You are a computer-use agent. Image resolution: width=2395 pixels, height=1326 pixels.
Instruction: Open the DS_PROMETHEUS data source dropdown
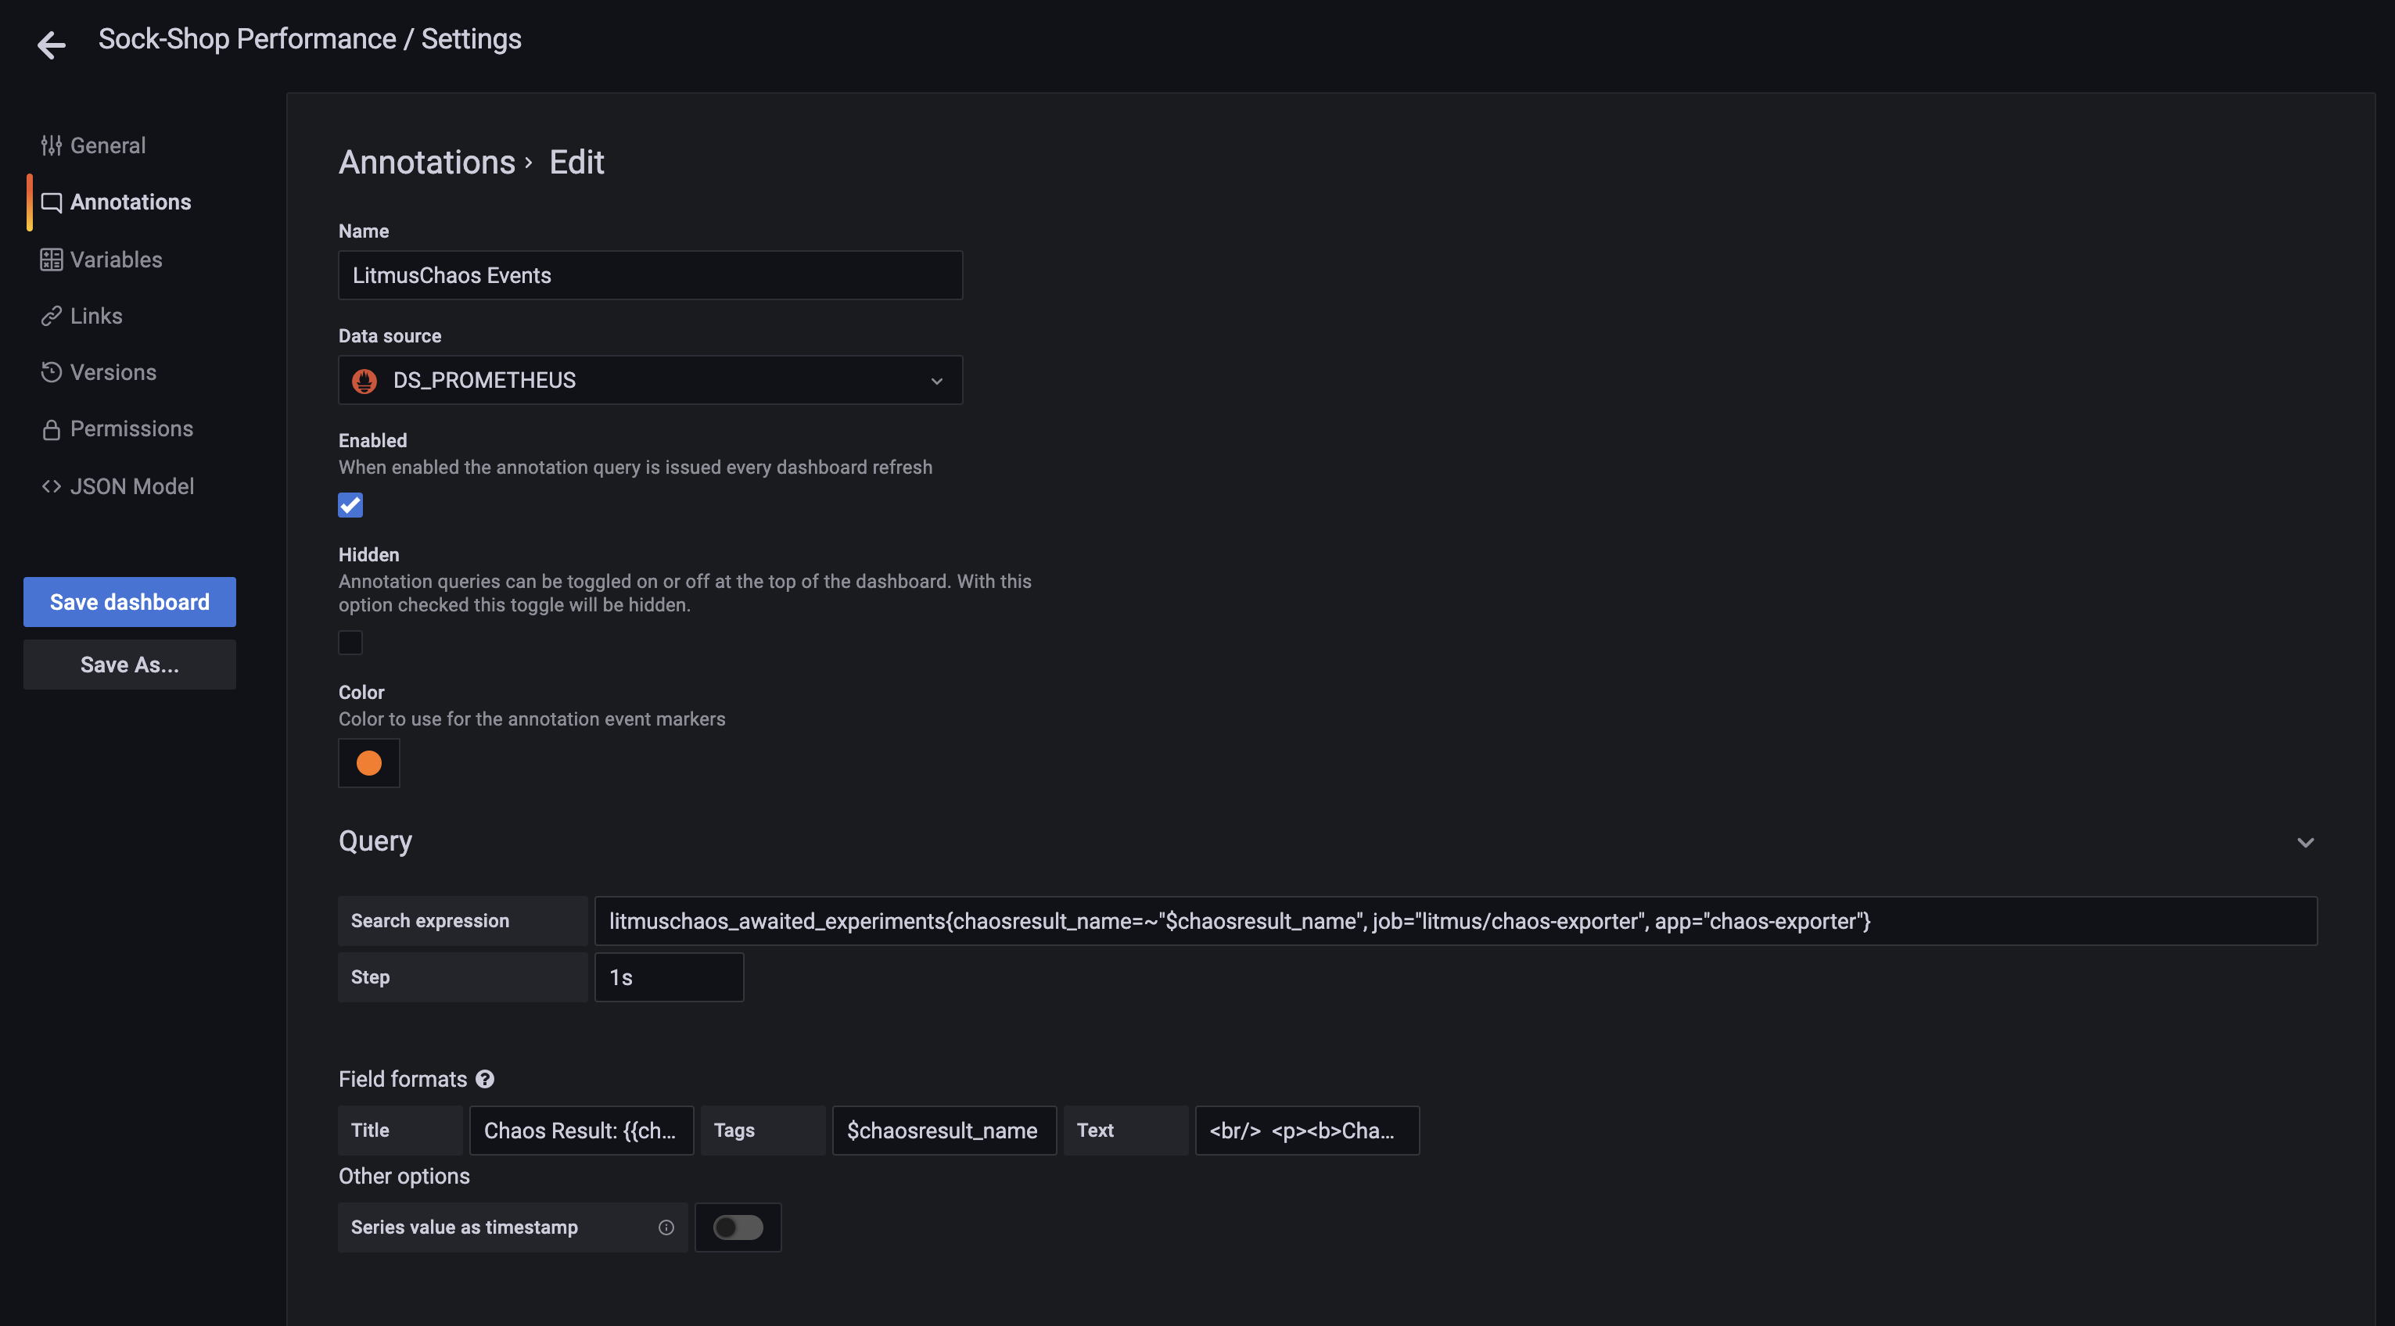tap(650, 380)
